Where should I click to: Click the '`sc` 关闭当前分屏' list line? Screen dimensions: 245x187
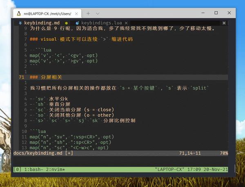(72, 110)
